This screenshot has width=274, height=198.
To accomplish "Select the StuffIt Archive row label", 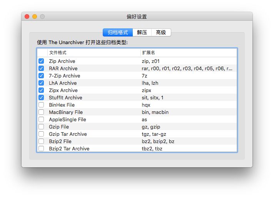I will pos(65,97).
